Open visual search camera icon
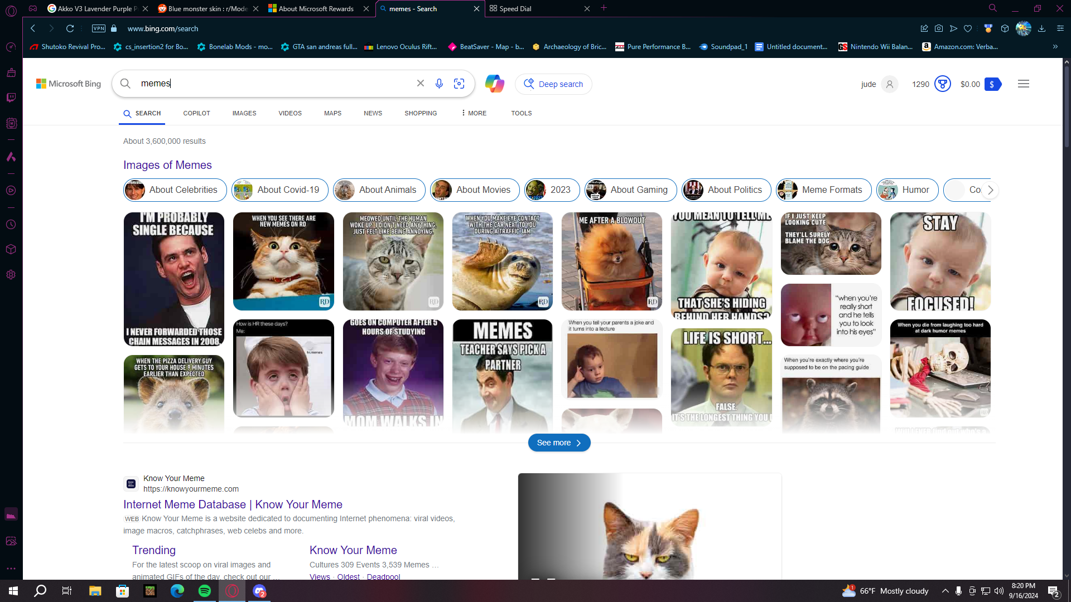 459,84
